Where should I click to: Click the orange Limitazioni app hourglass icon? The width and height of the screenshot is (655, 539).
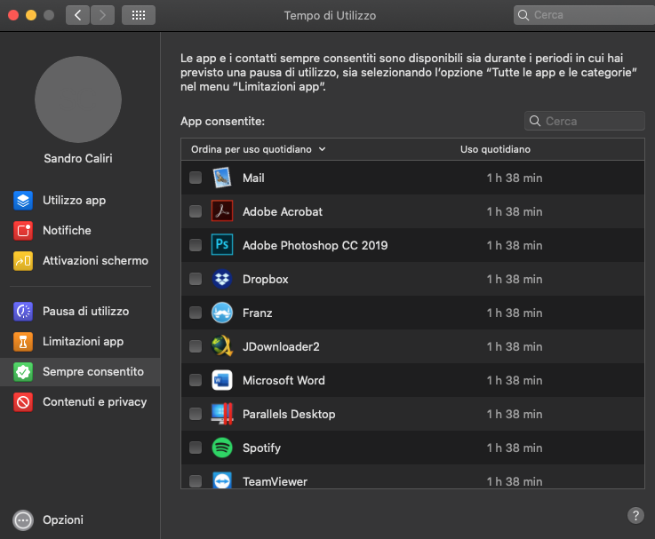(x=23, y=342)
